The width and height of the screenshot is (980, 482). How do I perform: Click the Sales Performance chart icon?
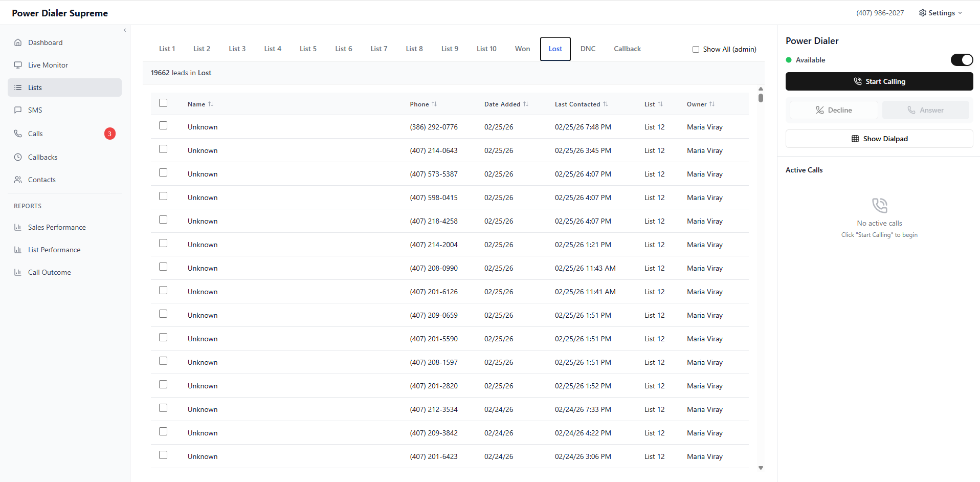[x=18, y=227]
